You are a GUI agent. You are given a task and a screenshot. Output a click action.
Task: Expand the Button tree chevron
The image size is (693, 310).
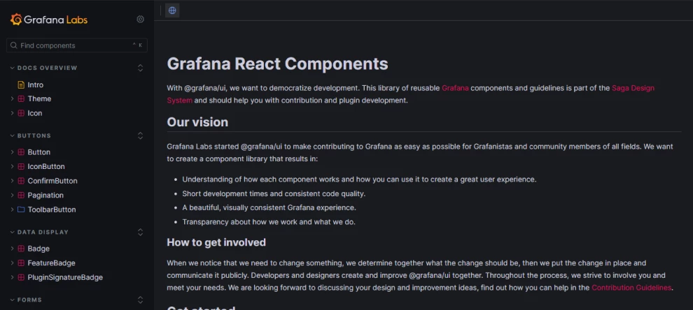click(13, 152)
